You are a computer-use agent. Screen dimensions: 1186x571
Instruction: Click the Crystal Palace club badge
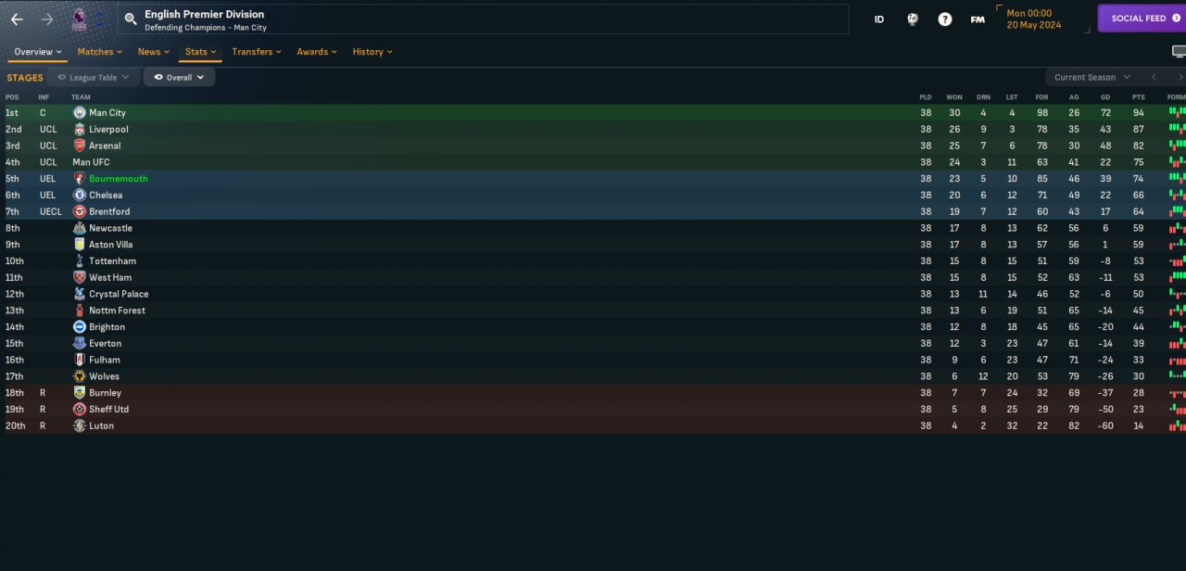pos(80,294)
